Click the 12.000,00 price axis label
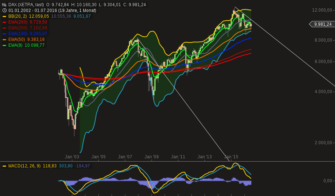Viewport: 335px width, 196px height. click(322, 10)
